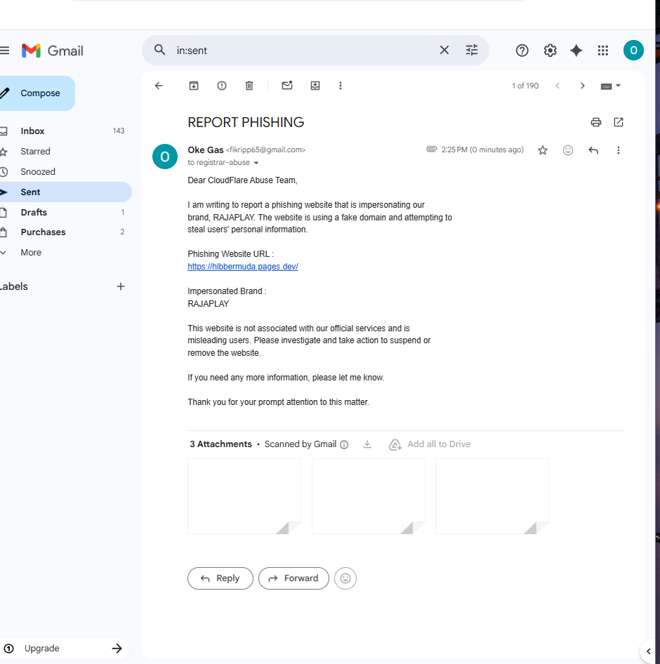The height and width of the screenshot is (664, 660).
Task: Open the Inbox folder
Action: pos(64,131)
